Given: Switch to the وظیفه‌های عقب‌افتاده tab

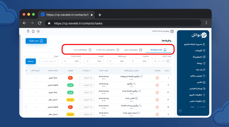Looking at the screenshot, I should 106,50.
